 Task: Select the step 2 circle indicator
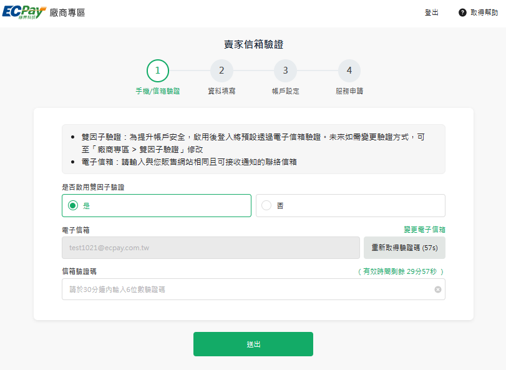tap(221, 71)
